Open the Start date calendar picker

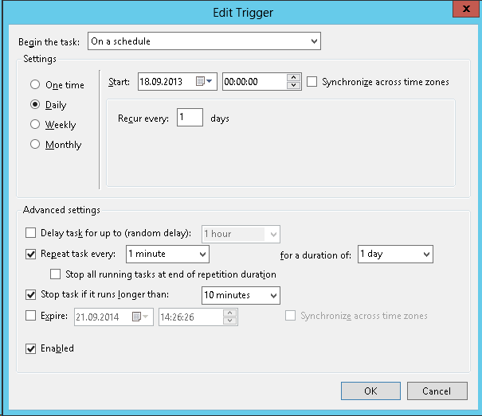pyautogui.click(x=204, y=81)
